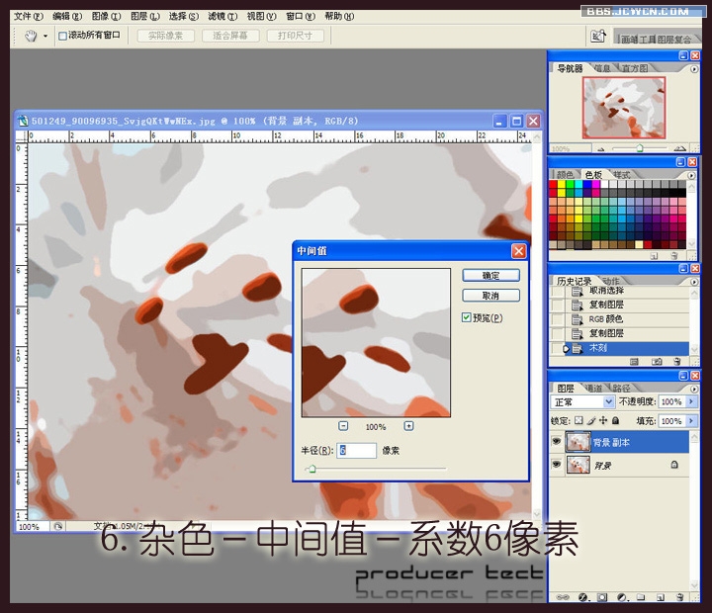Click 取消 Cancel in Median dialog
This screenshot has height=613, width=712.
tap(490, 296)
